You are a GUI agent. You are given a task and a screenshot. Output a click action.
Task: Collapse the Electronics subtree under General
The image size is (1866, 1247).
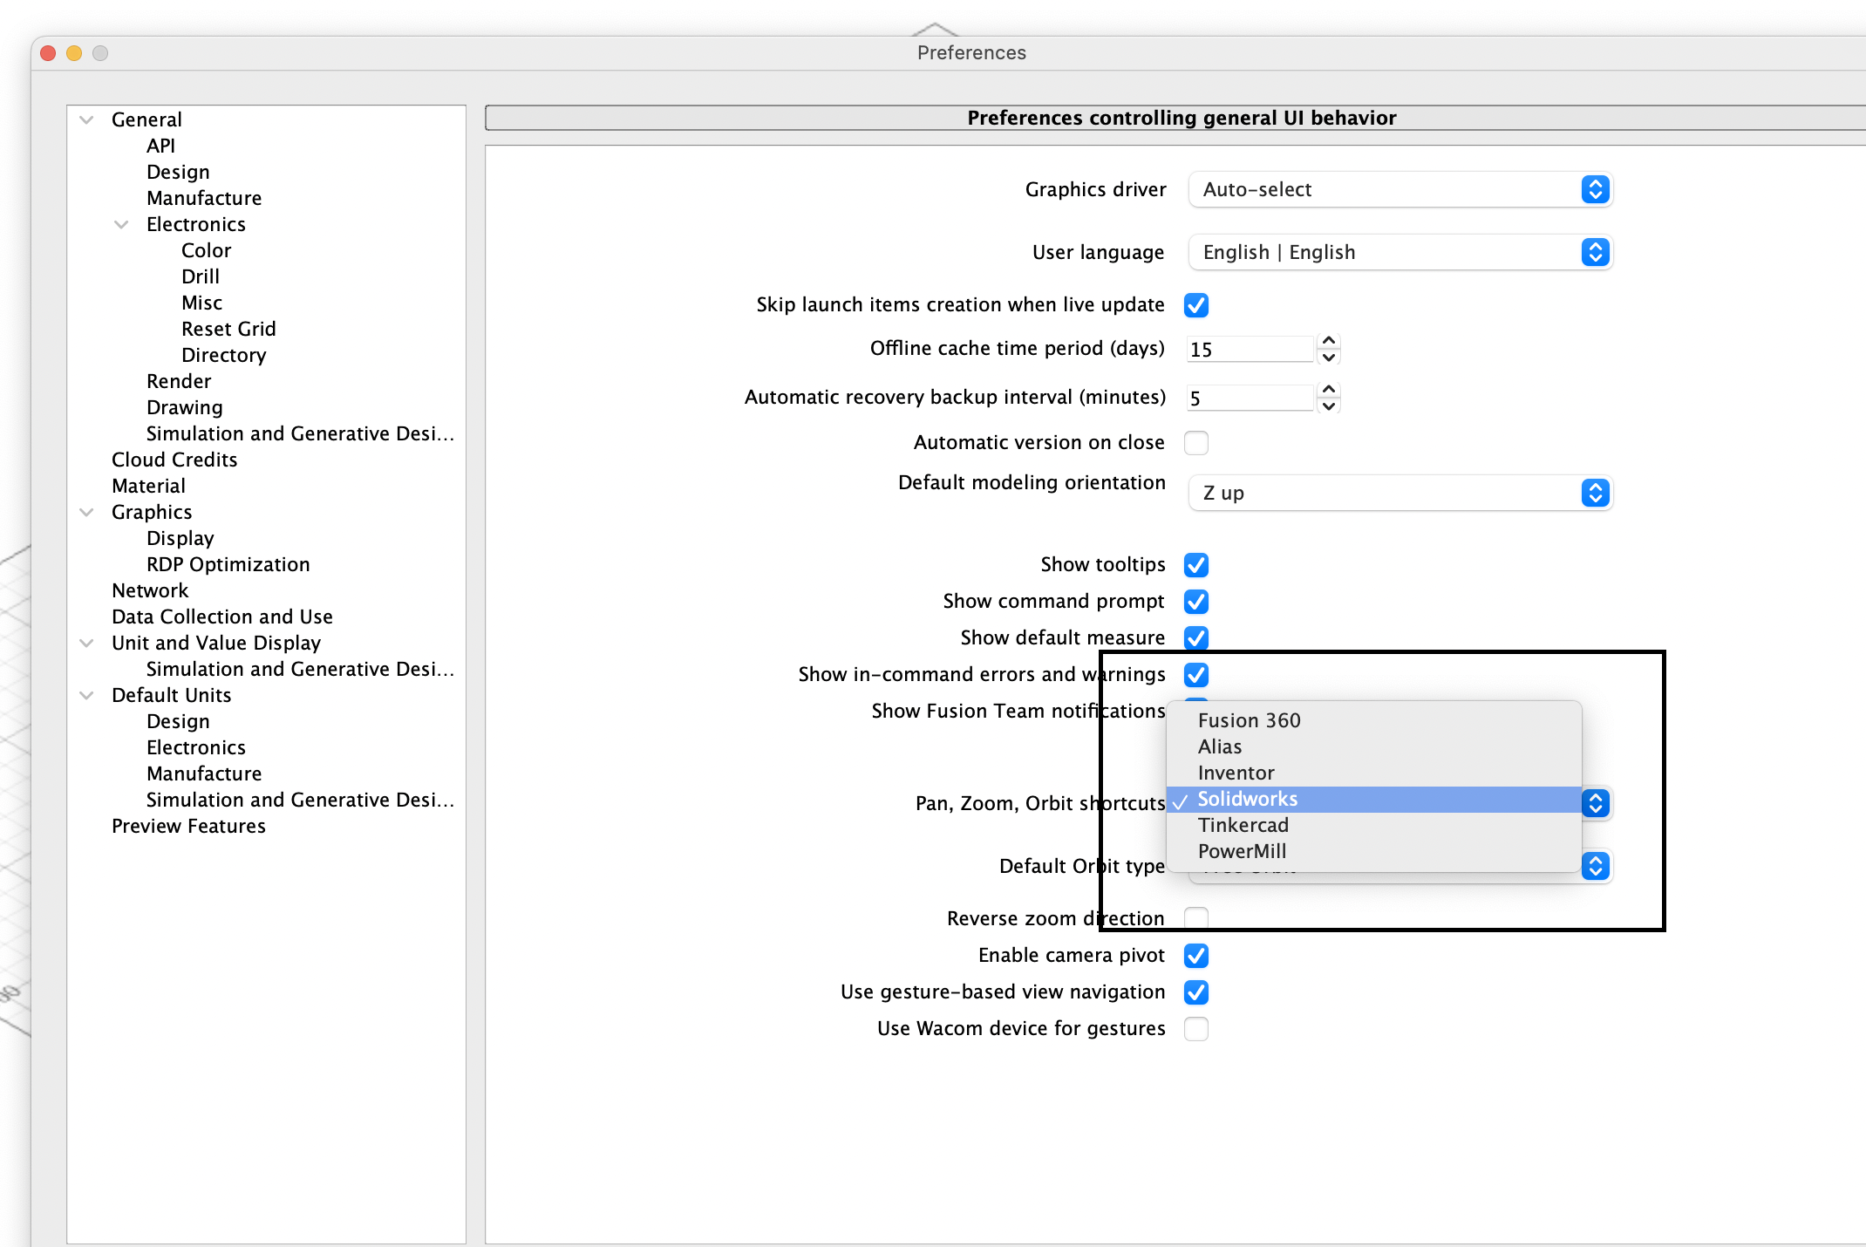121,225
